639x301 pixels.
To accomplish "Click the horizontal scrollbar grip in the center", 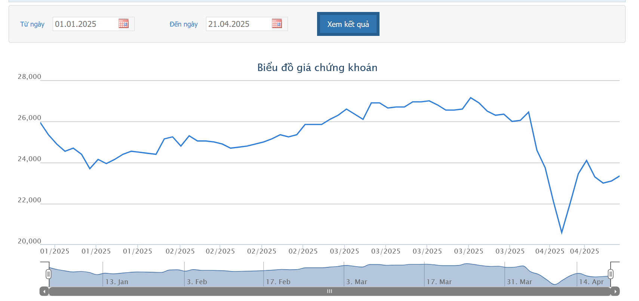I will (x=329, y=291).
